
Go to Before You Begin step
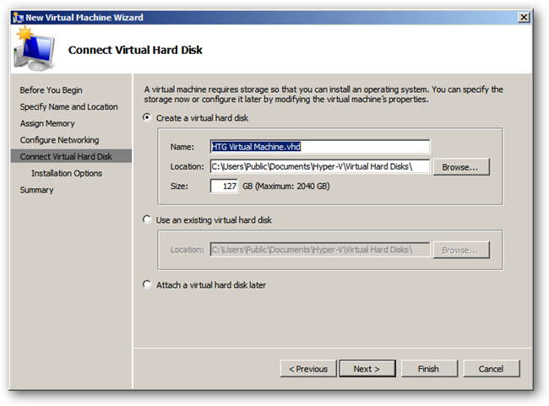tap(52, 90)
